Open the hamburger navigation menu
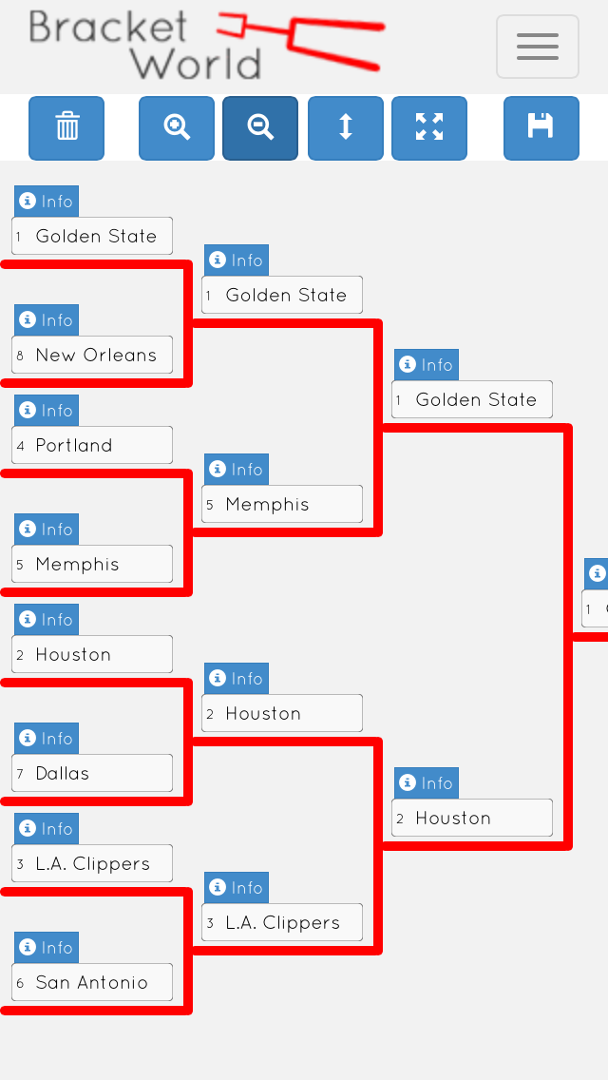The width and height of the screenshot is (608, 1080). pos(538,47)
